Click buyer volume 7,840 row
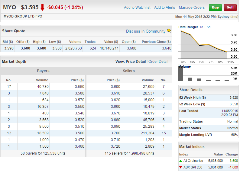Screen dimensions: 240x173 coord(44,93)
